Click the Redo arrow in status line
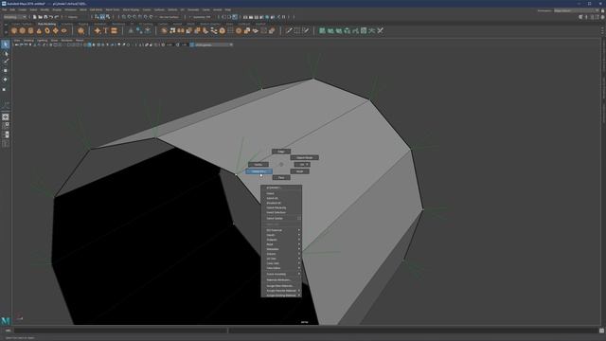The width and height of the screenshot is (606, 341). click(57, 17)
